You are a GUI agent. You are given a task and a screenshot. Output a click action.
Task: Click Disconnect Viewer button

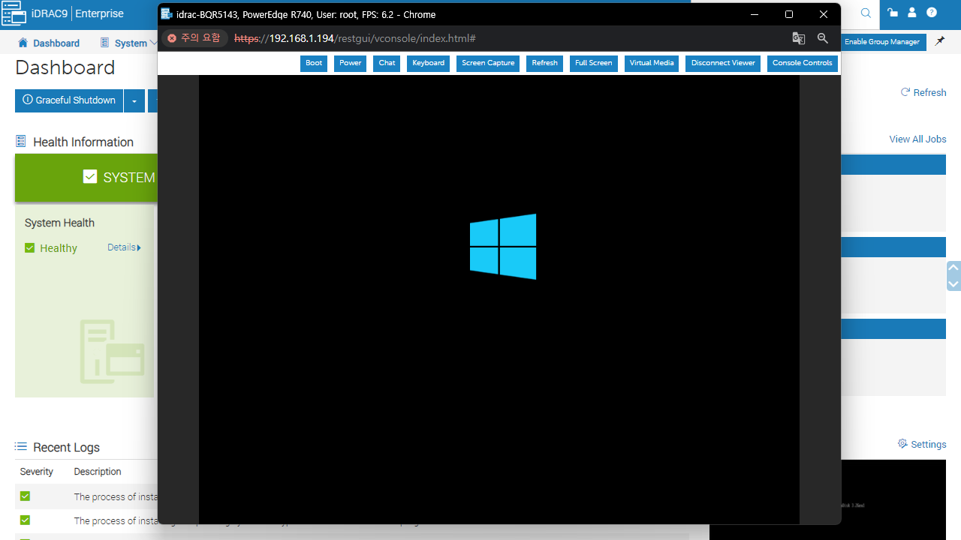coord(723,63)
